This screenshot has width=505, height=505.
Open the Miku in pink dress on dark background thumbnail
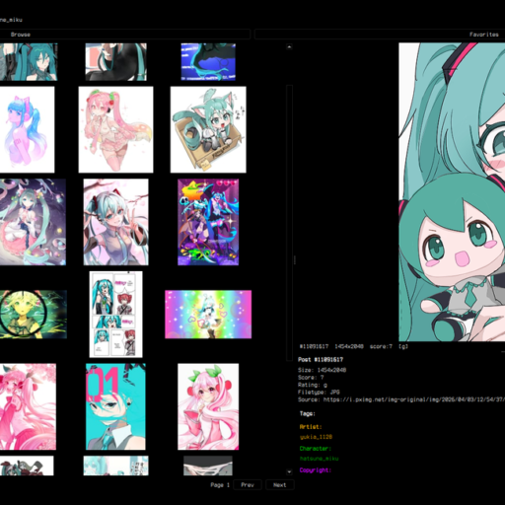point(33,222)
